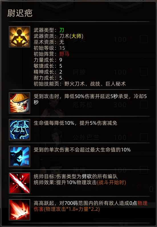The width and height of the screenshot is (157, 227).
Task: Click the 尉迟疤 character name title
Action: tap(20, 13)
